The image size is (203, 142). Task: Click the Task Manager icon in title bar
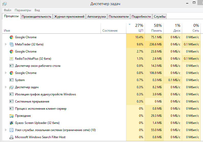(x=5, y=4)
